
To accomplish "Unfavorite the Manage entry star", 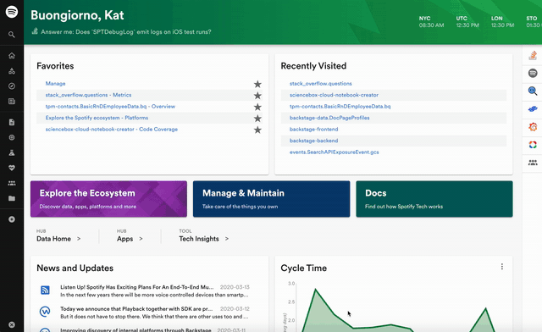I will point(257,84).
